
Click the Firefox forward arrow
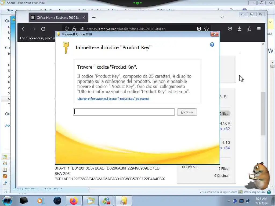coord(34,29)
